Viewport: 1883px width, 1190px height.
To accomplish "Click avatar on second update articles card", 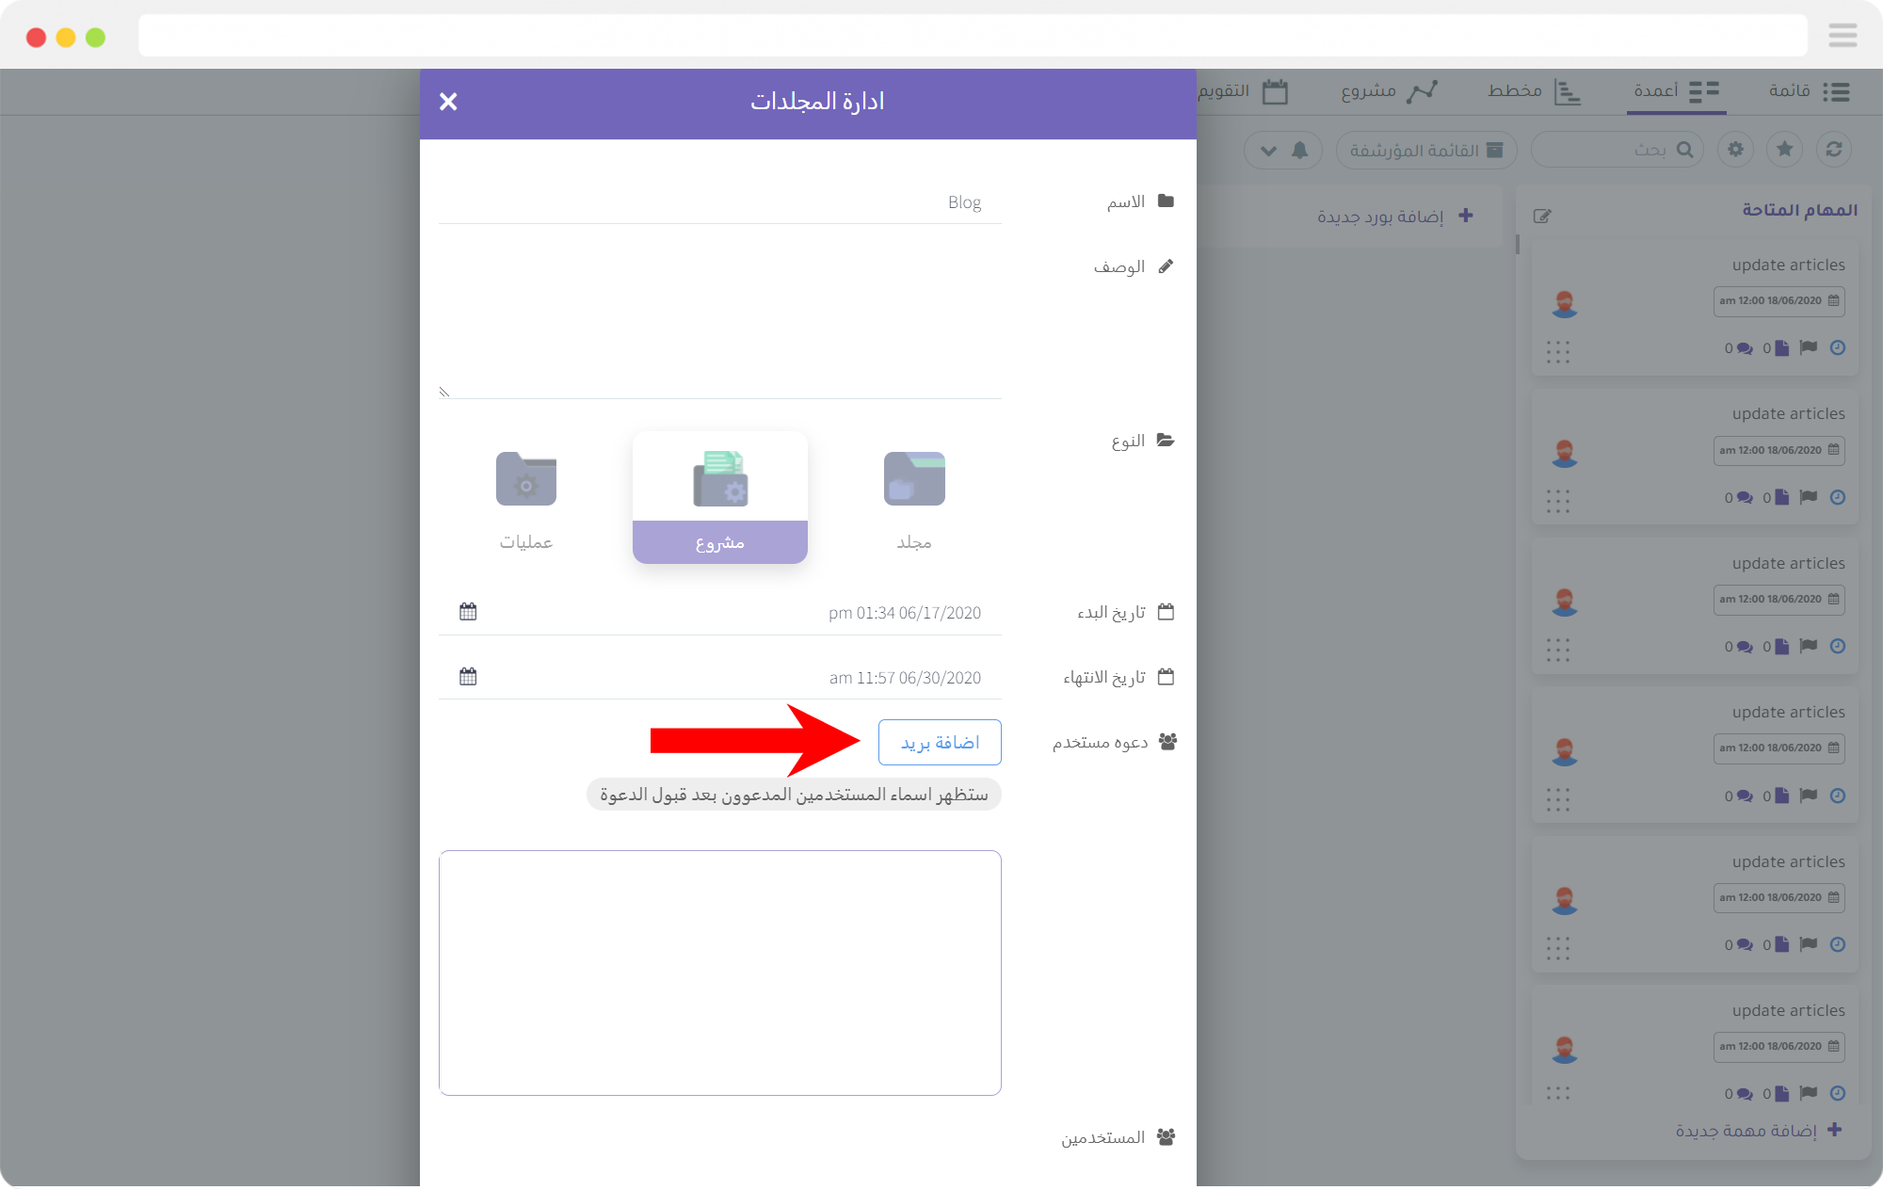I will point(1565,453).
